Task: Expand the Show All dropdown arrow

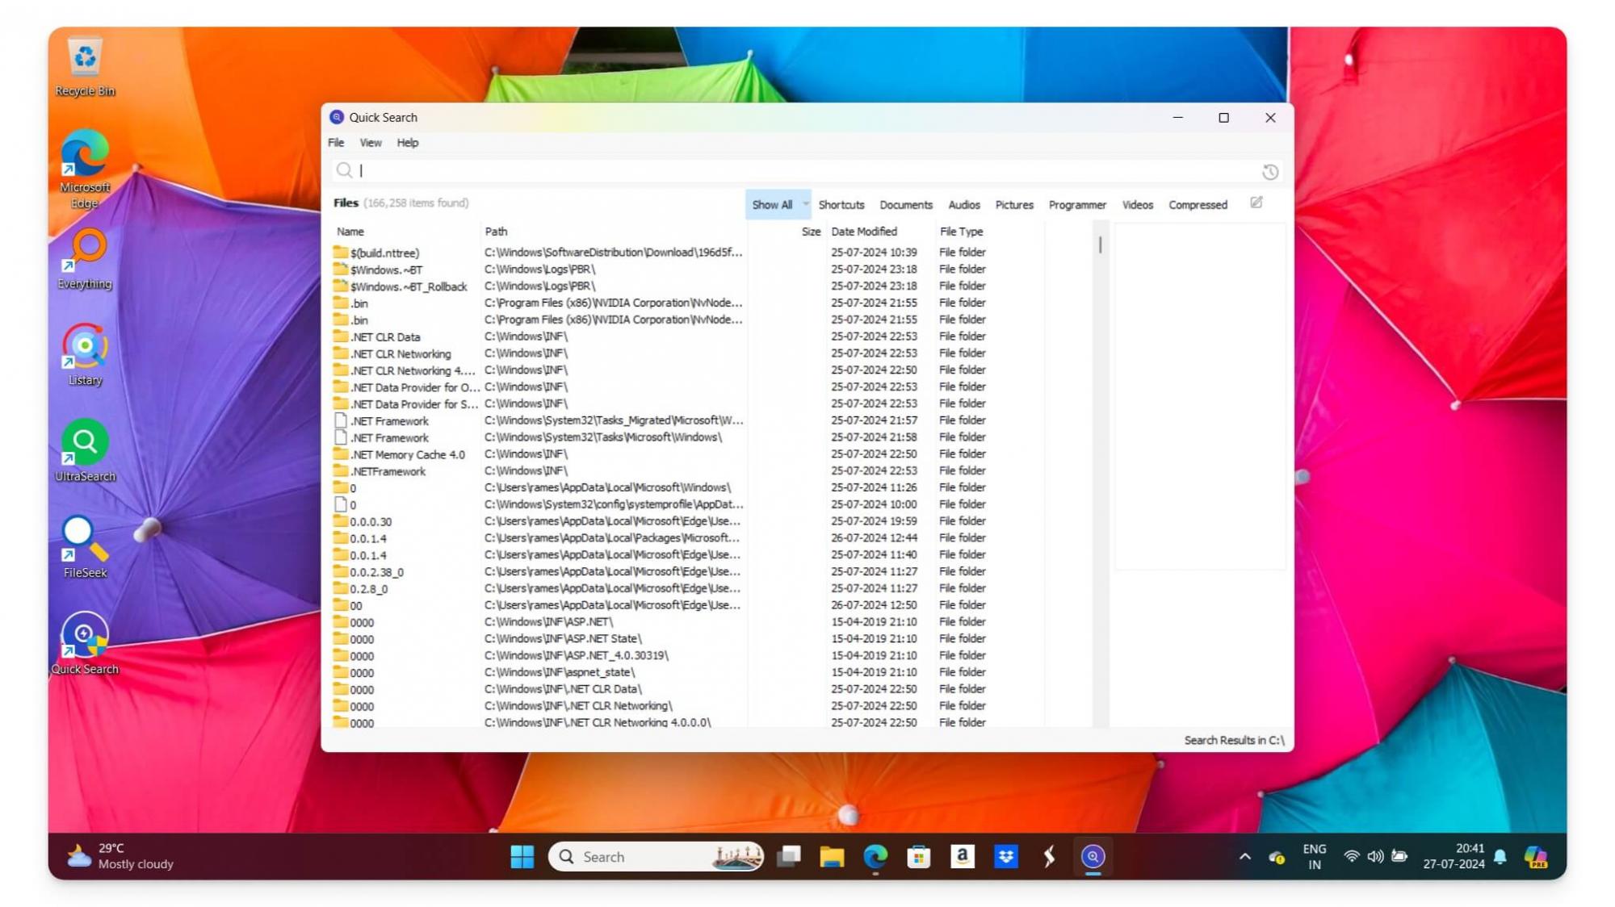Action: (805, 204)
